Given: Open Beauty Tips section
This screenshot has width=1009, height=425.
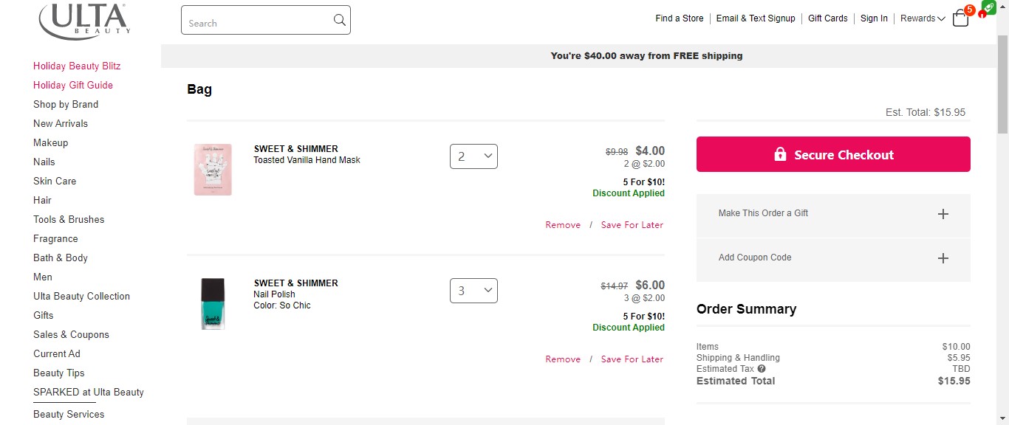Looking at the screenshot, I should point(59,373).
